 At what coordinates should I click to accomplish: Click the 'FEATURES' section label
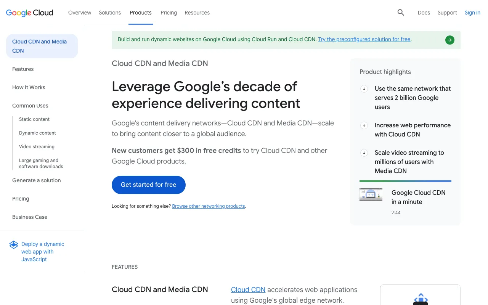pos(125,267)
